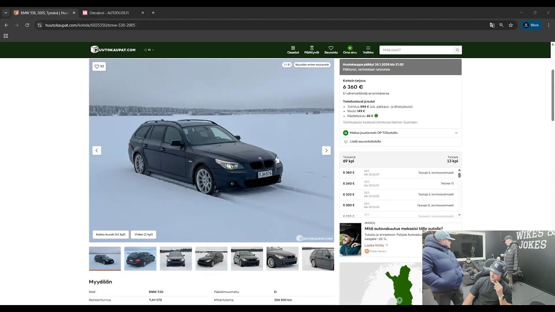
Task: Click the Käsittelykulu info icon
Action: click(376, 116)
